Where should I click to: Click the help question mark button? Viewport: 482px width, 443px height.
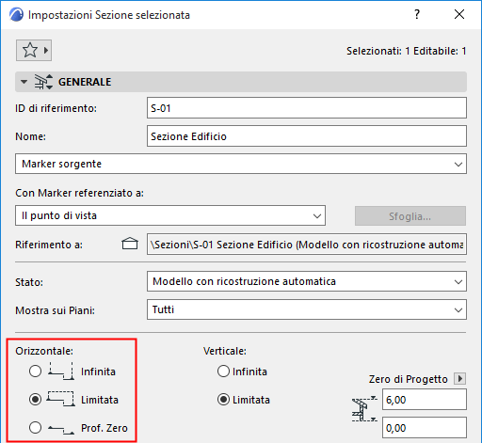pyautogui.click(x=417, y=14)
